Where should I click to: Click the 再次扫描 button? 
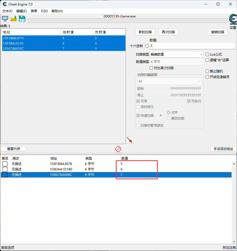[x=168, y=32]
